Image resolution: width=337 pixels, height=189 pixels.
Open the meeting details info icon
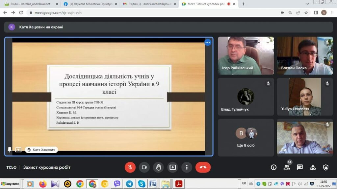click(273, 167)
